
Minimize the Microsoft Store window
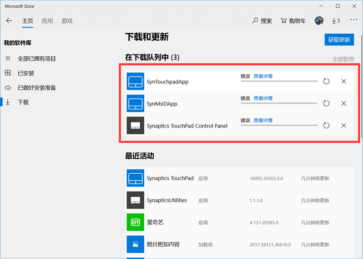[321, 6]
